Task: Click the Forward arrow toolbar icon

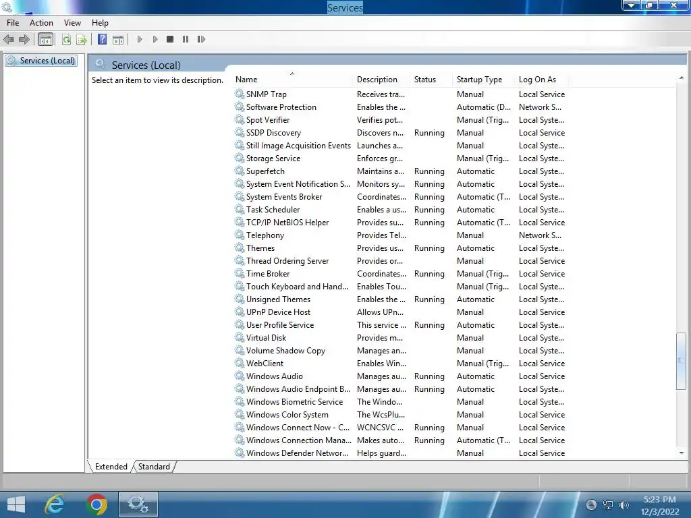Action: 24,40
